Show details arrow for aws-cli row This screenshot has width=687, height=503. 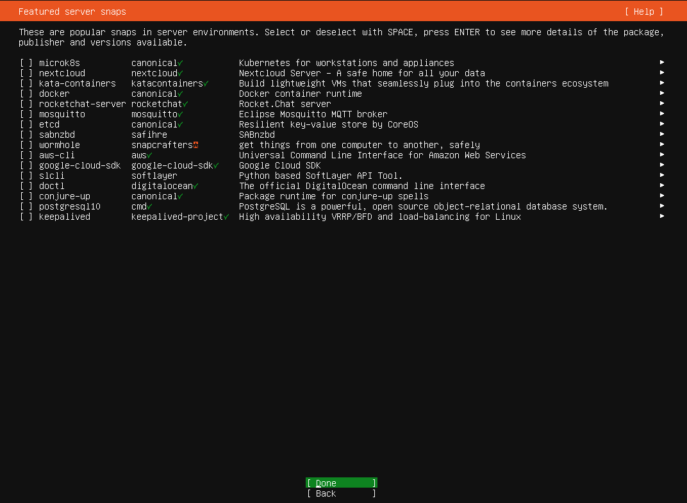pyautogui.click(x=662, y=154)
